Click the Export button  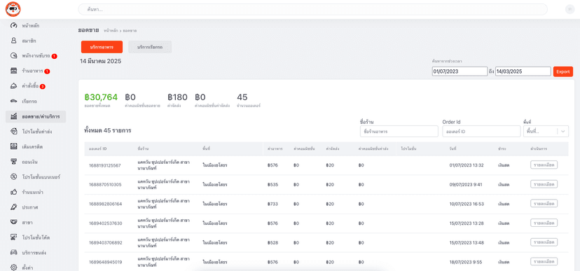(x=563, y=71)
